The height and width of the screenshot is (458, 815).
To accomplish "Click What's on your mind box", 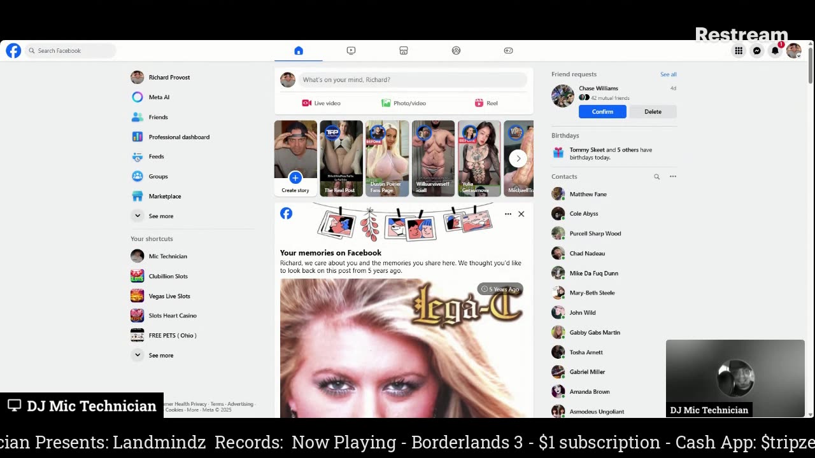I will click(x=413, y=80).
